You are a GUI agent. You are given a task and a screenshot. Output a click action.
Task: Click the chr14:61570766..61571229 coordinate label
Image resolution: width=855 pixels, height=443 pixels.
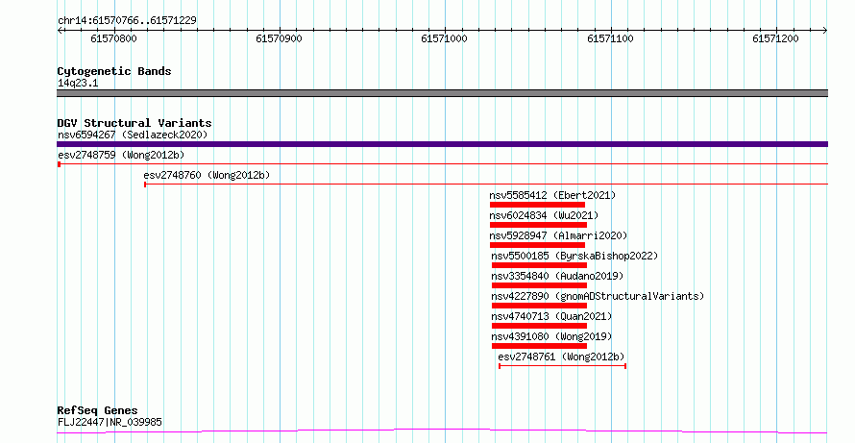(x=127, y=21)
